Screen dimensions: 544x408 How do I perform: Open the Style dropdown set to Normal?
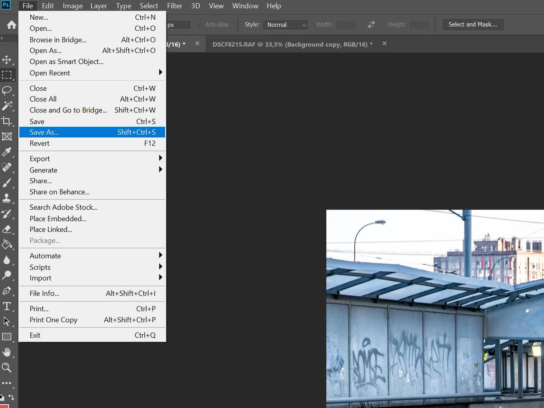tap(285, 25)
